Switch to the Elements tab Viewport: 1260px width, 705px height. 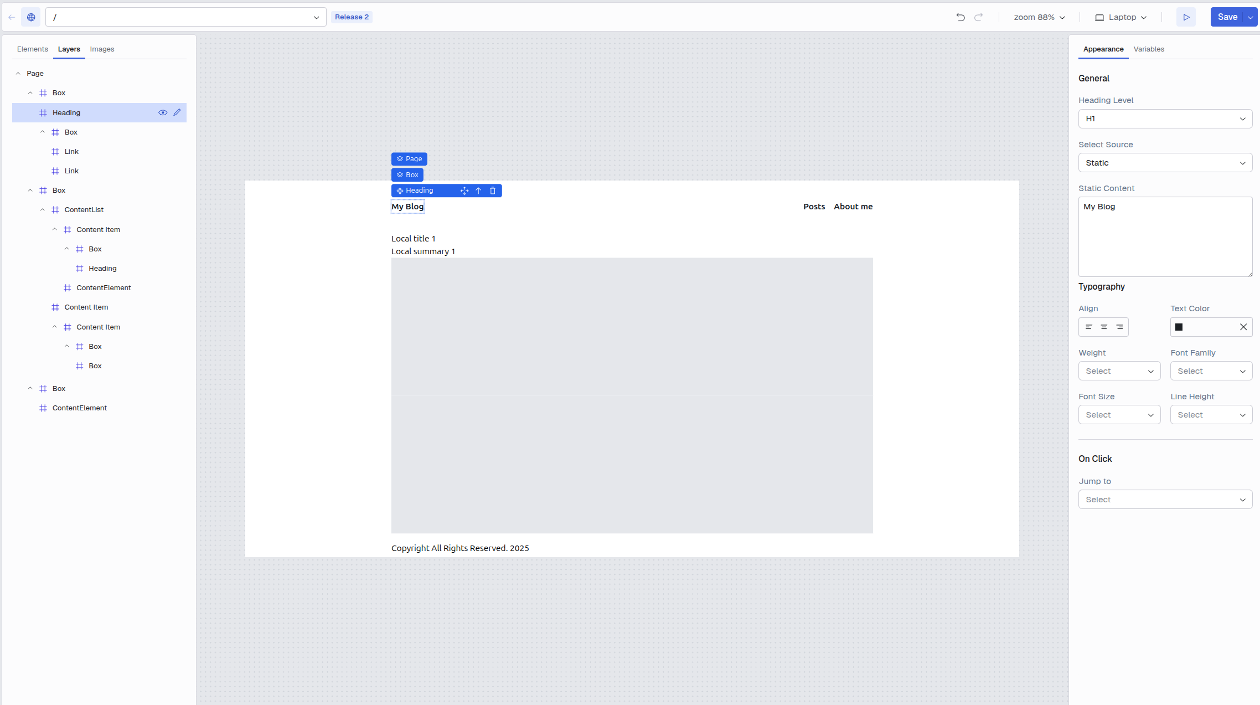coord(32,49)
